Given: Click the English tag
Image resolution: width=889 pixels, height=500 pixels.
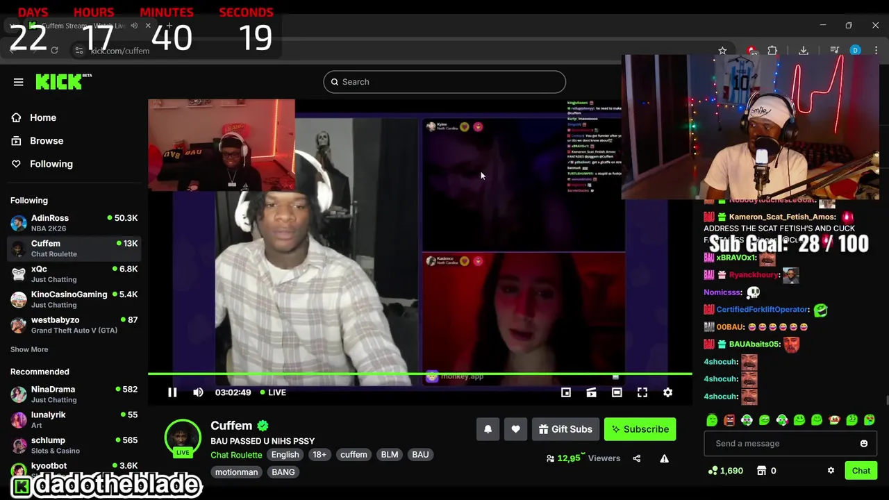Looking at the screenshot, I should click(285, 455).
